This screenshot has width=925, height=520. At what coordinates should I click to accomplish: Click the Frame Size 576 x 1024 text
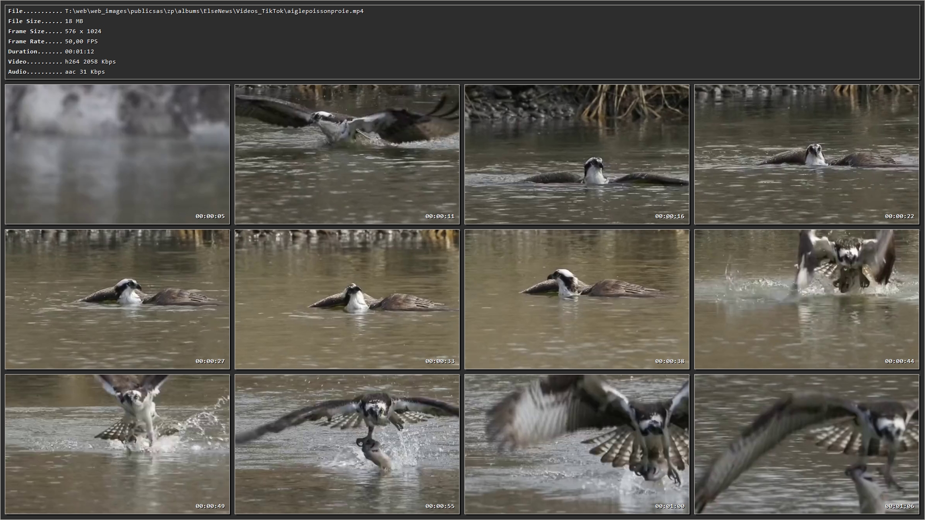pyautogui.click(x=83, y=31)
